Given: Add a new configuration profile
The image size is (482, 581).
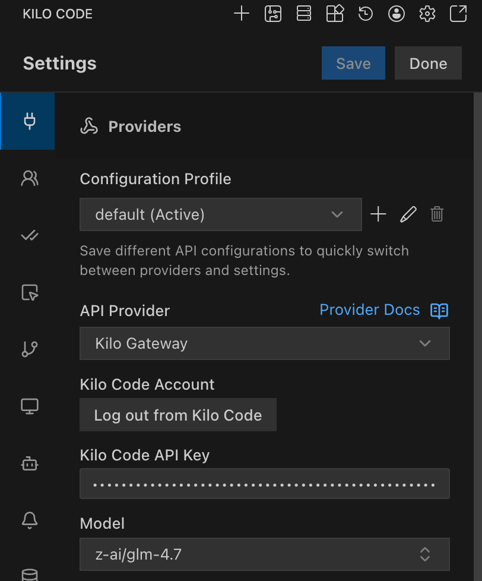Looking at the screenshot, I should pos(378,214).
